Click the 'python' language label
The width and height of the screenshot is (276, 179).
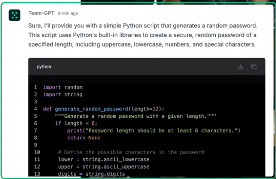(x=44, y=67)
